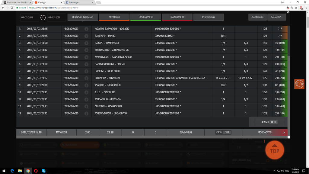Close the bet history overlay with X
Screen dimensions: 309x174
point(288,12)
